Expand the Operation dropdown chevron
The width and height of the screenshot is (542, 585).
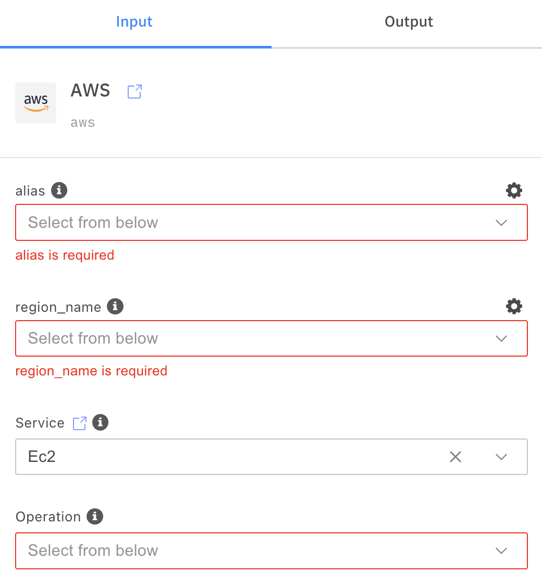point(501,551)
